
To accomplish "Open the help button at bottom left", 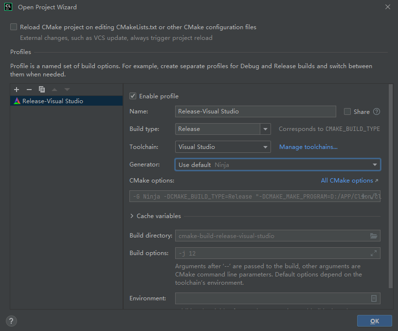I will point(12,321).
